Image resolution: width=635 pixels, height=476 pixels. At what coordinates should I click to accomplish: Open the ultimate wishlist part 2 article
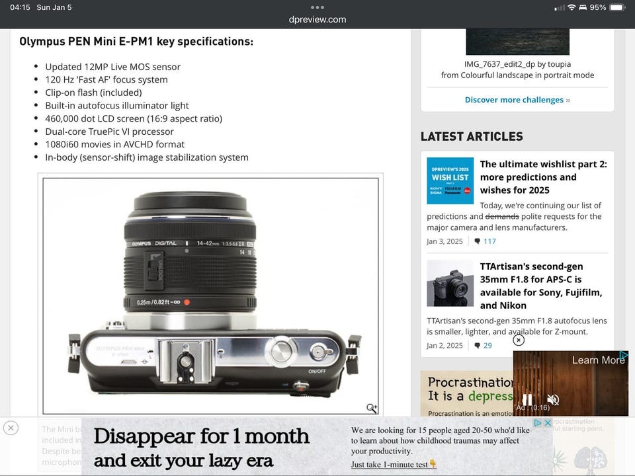[544, 177]
